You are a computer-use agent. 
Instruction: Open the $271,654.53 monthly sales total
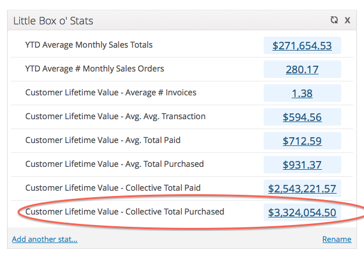302,45
